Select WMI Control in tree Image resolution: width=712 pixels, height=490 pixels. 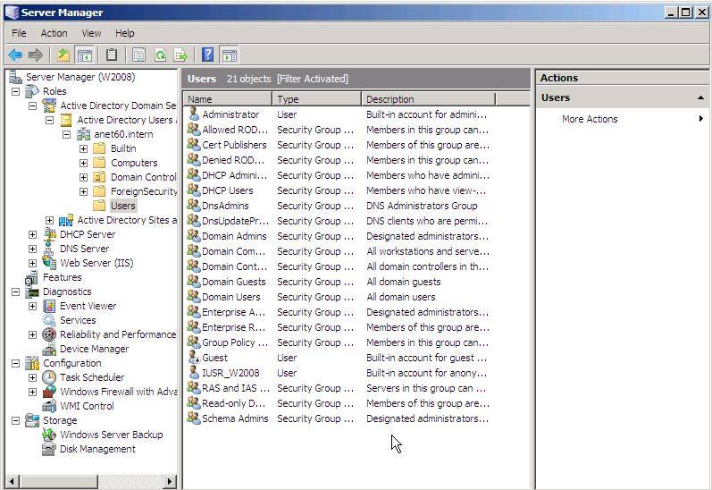point(87,406)
